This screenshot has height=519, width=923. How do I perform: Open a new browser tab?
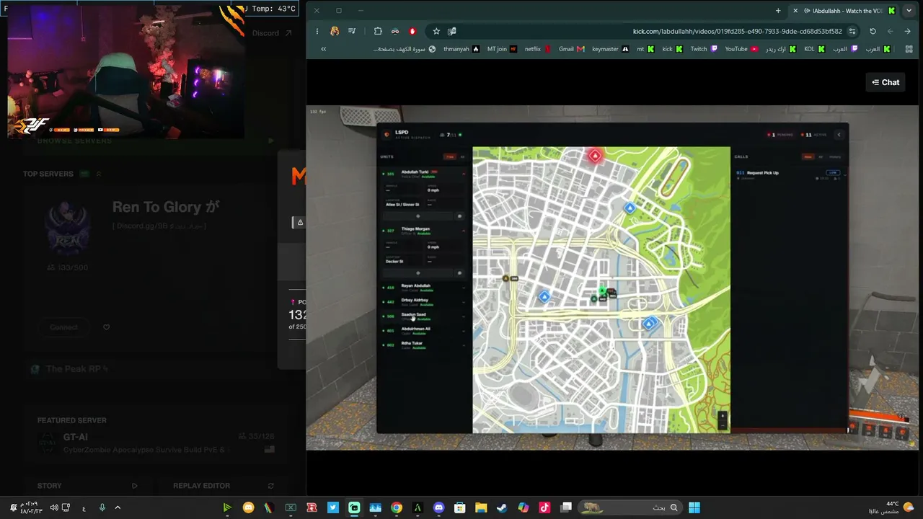778,11
